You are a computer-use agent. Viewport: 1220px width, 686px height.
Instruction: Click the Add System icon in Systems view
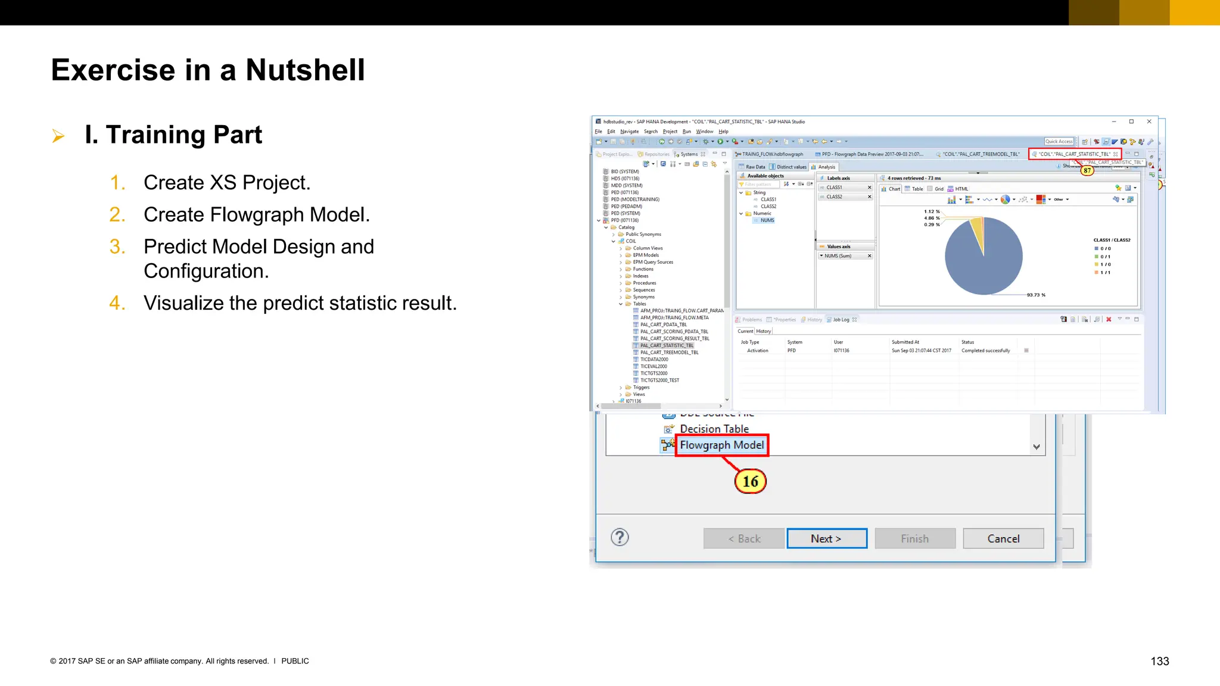[x=646, y=164]
